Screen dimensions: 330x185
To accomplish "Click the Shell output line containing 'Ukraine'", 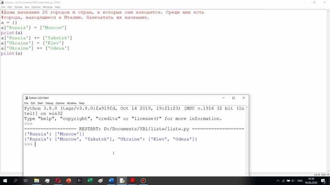I will (x=111, y=139).
